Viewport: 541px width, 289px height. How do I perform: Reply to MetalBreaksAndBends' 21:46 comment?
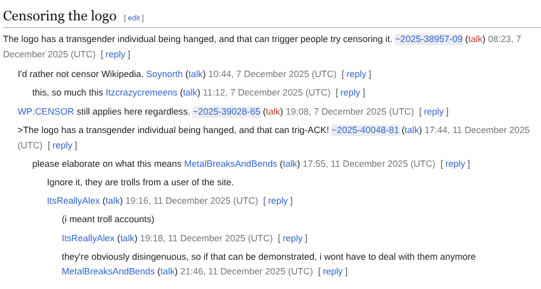[x=332, y=272]
